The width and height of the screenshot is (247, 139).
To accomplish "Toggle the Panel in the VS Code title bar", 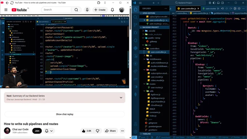I will [x=218, y=3].
